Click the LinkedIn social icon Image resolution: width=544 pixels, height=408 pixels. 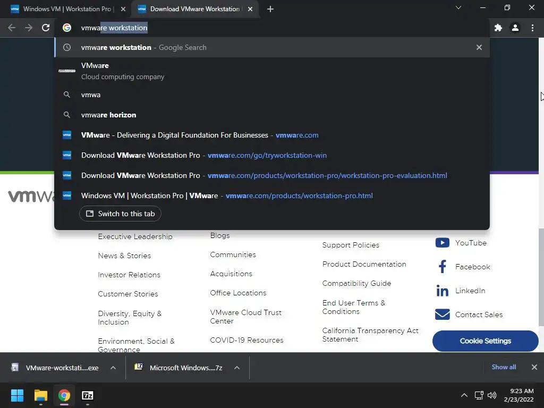(443, 291)
